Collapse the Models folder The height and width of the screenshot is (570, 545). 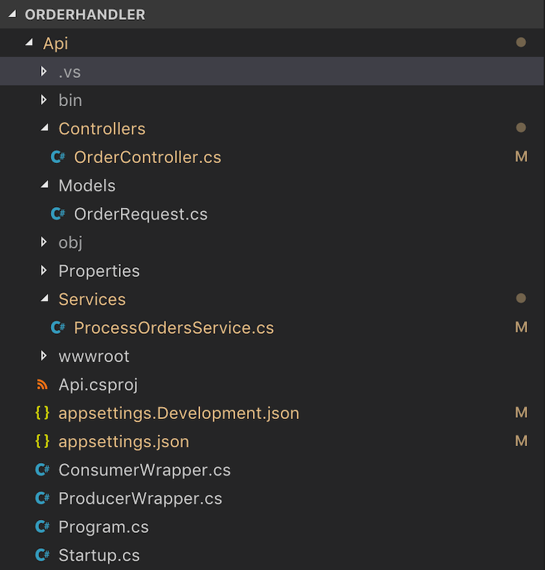[44, 185]
